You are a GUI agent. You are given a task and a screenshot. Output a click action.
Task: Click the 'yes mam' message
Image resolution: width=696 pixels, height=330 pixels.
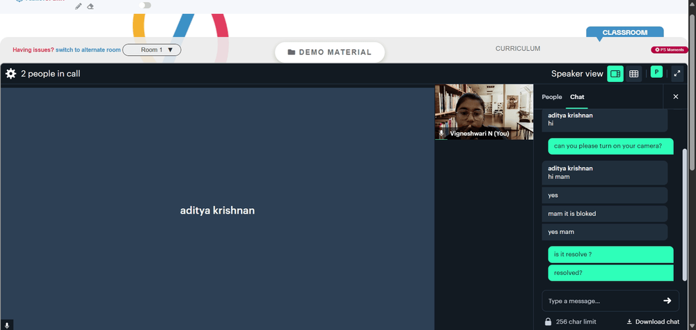click(605, 232)
